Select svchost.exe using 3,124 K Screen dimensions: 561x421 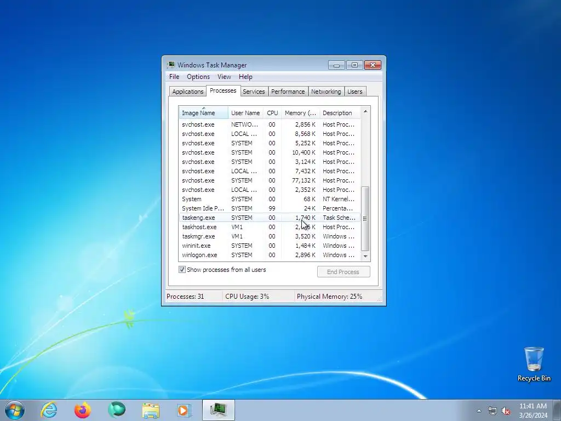pos(270,162)
